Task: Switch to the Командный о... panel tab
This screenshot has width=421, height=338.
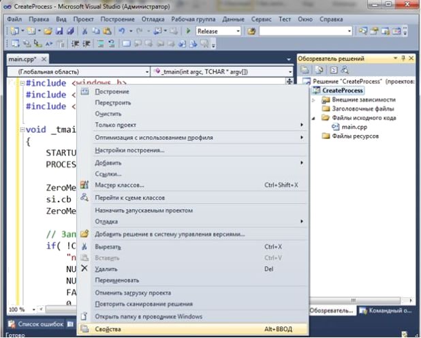Action: point(386,311)
